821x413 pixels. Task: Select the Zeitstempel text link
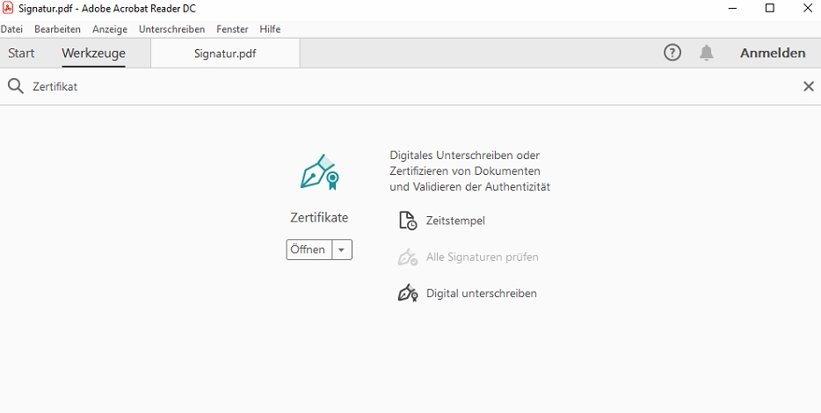pyautogui.click(x=455, y=221)
